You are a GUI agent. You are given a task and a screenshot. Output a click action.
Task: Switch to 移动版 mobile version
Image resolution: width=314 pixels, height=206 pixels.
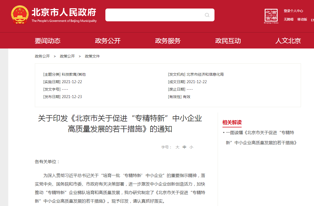point(302,19)
